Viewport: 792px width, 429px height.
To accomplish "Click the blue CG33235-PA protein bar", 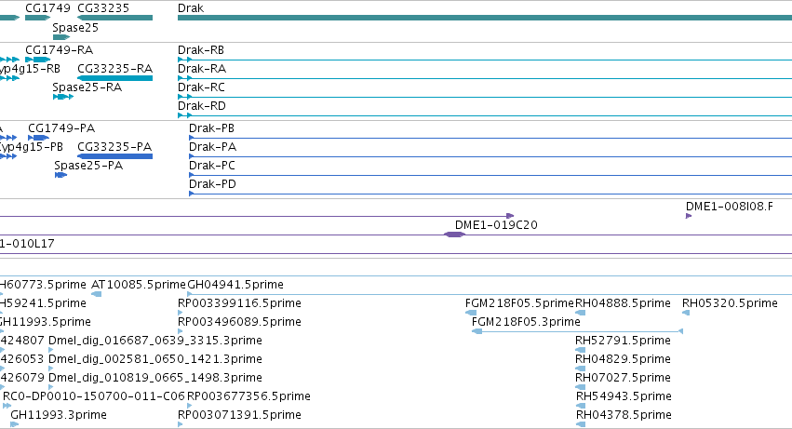I will 115,156.
